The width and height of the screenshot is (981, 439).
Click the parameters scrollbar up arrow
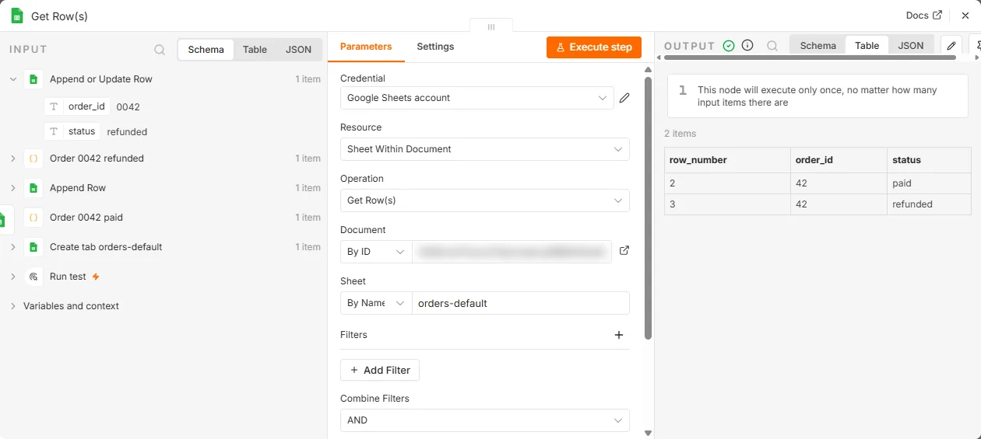(x=648, y=70)
